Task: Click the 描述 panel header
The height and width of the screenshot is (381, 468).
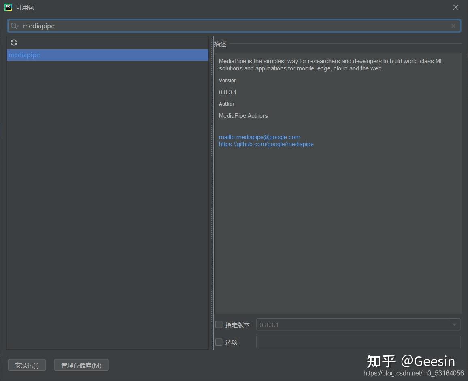Action: [220, 44]
